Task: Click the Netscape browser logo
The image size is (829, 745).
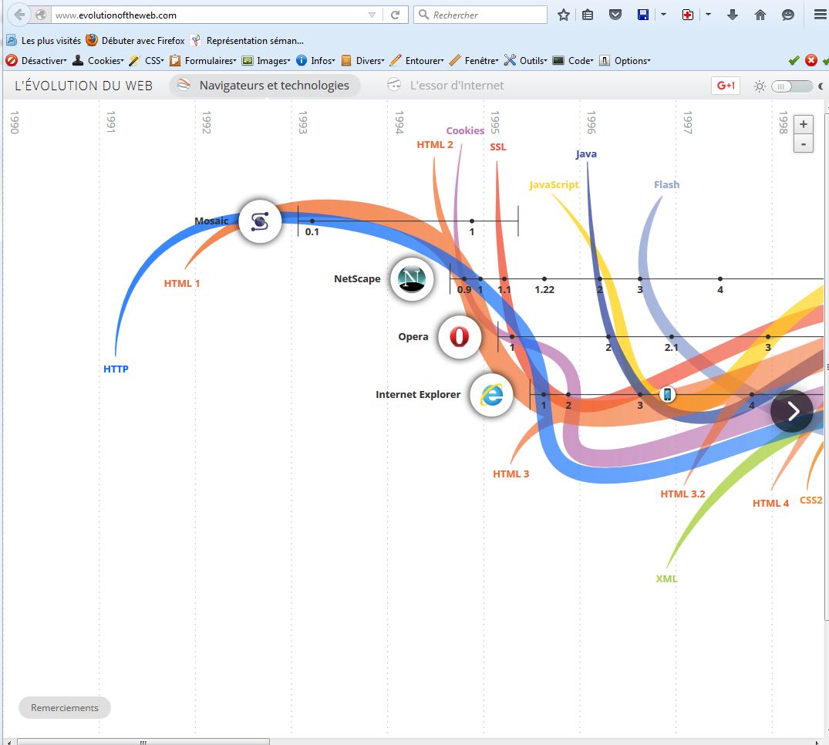Action: (x=412, y=279)
